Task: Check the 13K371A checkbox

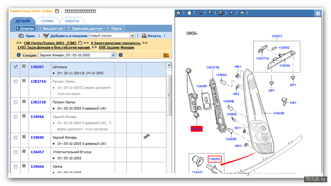Action: [16, 81]
